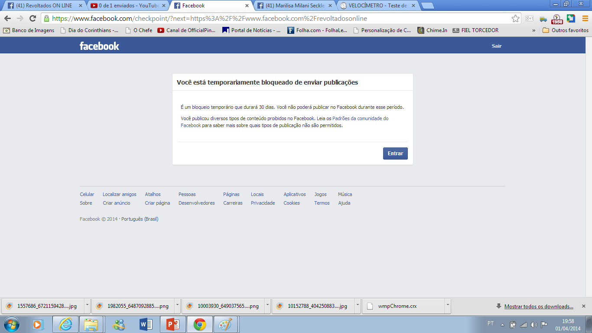This screenshot has width=592, height=333.
Task: Click the truck extension icon in toolbar
Action: (x=543, y=19)
